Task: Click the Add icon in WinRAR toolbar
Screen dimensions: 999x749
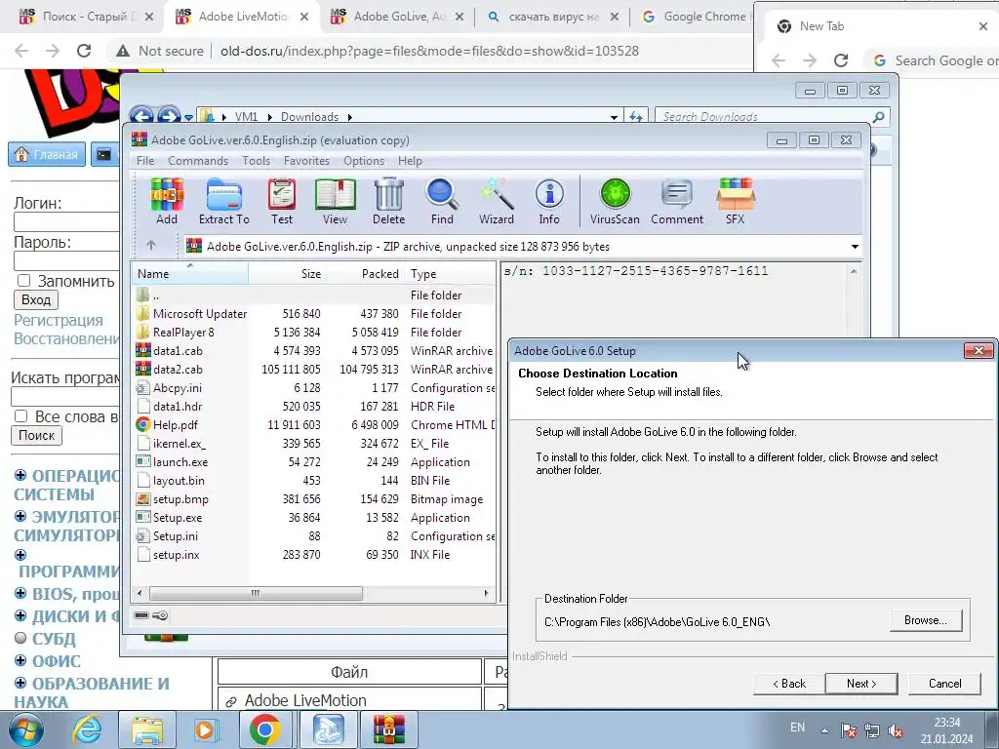Action: click(x=167, y=201)
